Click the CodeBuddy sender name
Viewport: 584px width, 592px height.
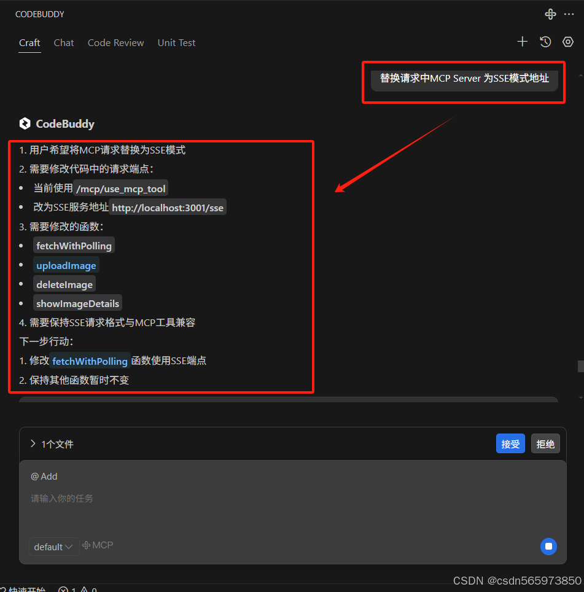point(65,124)
